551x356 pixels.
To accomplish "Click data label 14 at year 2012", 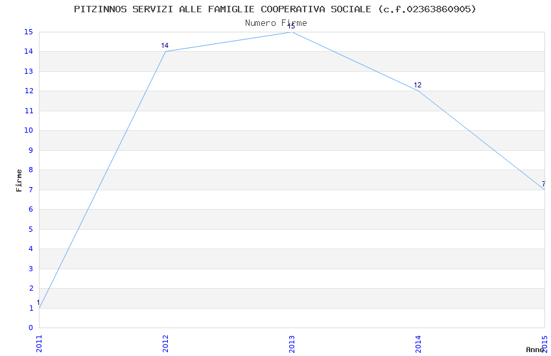I will tap(165, 45).
